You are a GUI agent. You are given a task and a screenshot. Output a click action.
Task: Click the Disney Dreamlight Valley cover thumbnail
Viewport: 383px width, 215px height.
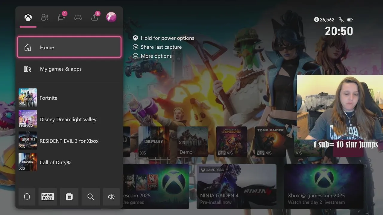click(x=28, y=119)
